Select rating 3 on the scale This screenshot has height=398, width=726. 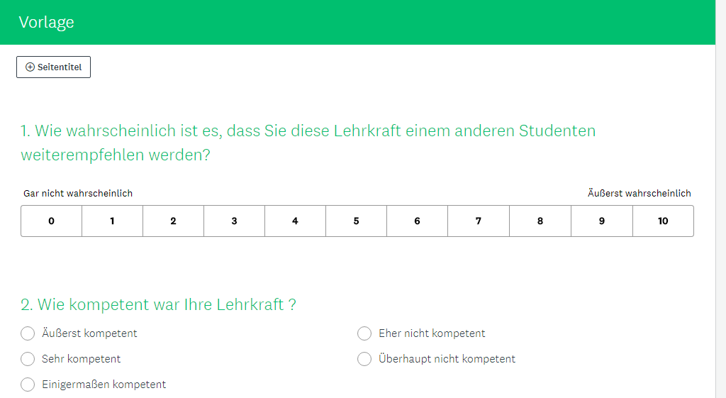click(234, 221)
